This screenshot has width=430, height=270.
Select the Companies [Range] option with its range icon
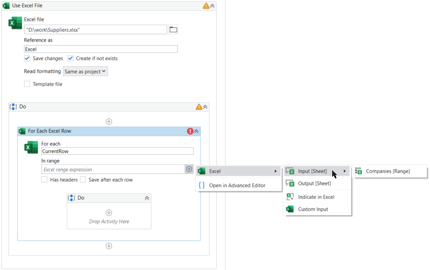point(389,171)
